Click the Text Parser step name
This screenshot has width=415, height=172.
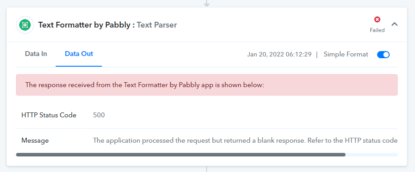(157, 25)
